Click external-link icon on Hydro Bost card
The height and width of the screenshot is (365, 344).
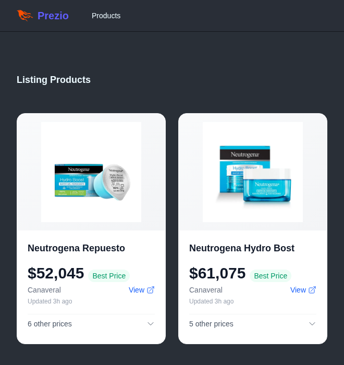click(x=312, y=290)
